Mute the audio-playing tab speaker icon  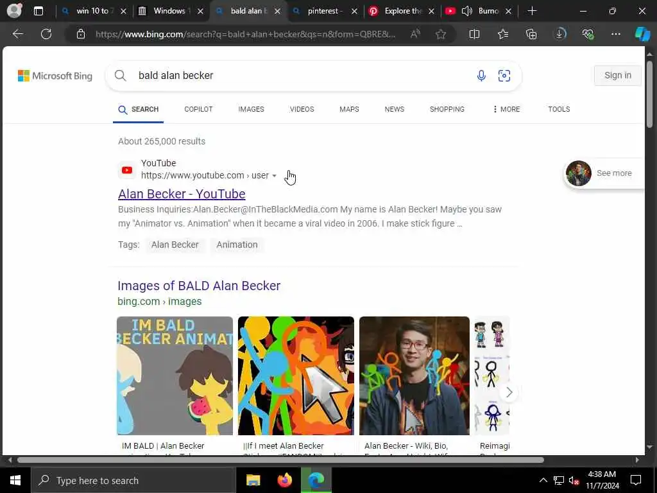coord(467,11)
